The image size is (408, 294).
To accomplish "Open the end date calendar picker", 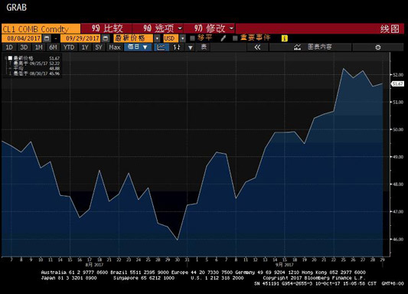I will (106, 38).
